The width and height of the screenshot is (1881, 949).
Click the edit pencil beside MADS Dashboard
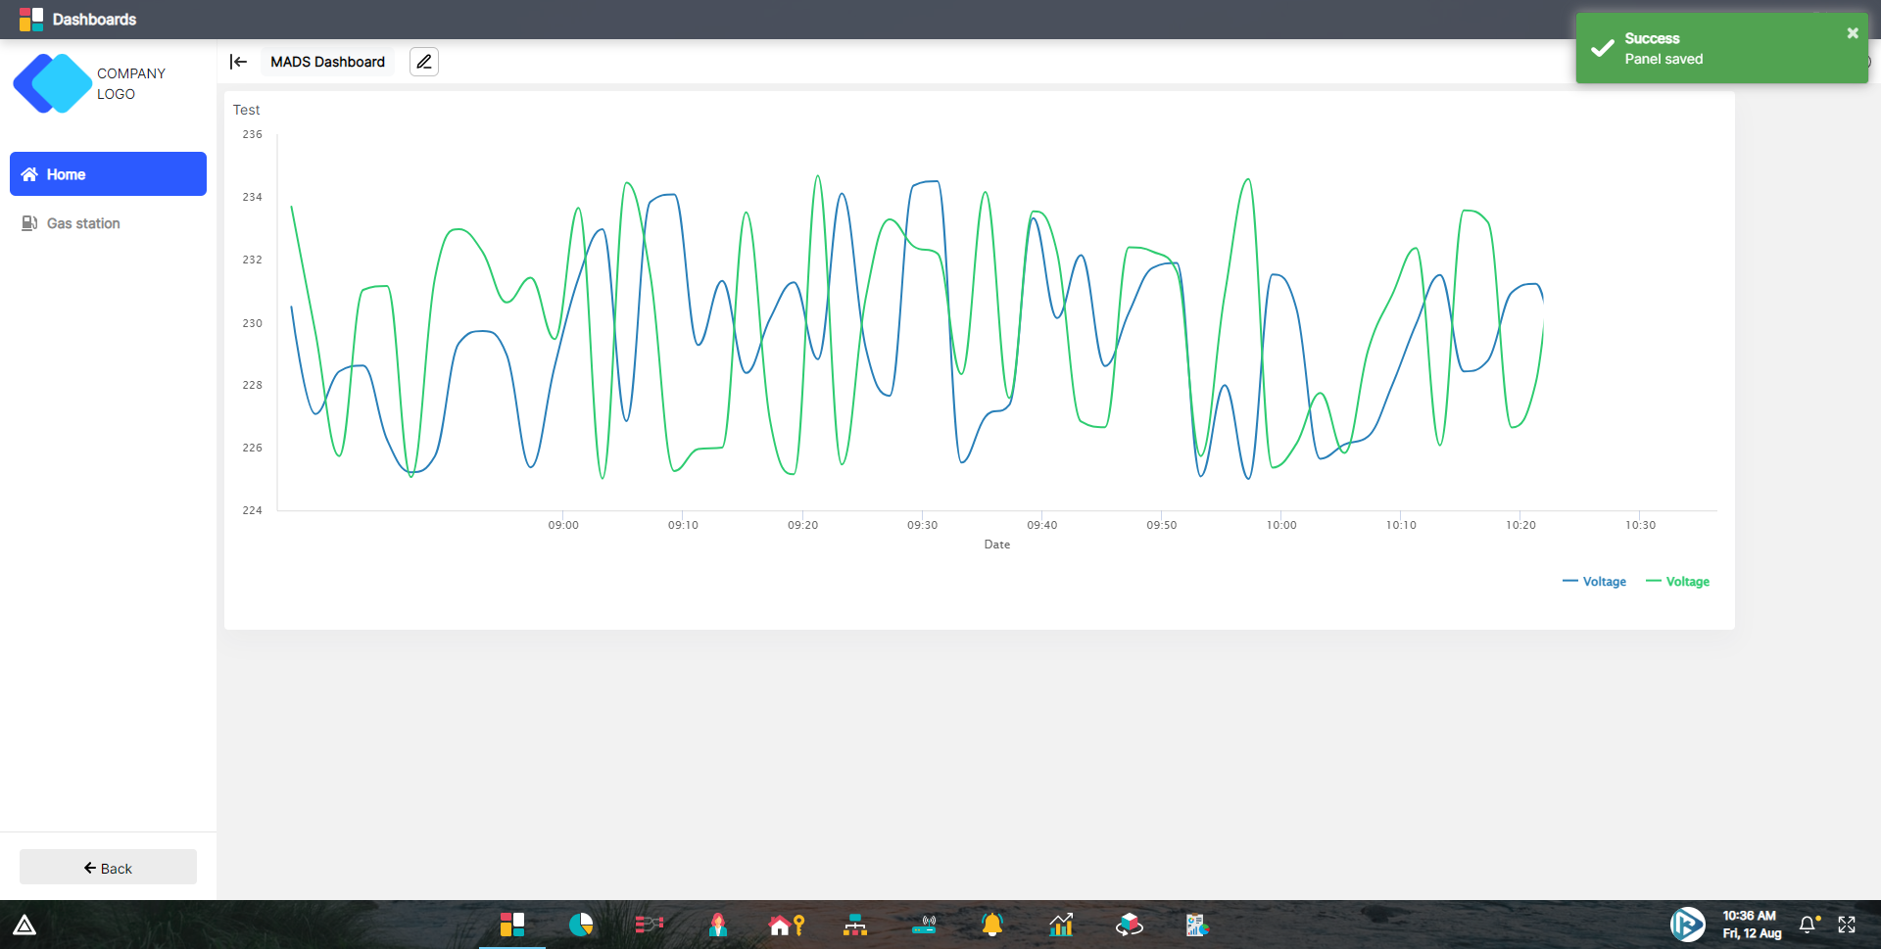(423, 61)
